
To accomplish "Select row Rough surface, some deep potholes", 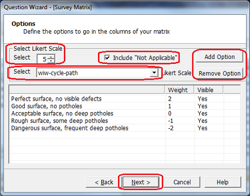I will (x=124, y=121).
